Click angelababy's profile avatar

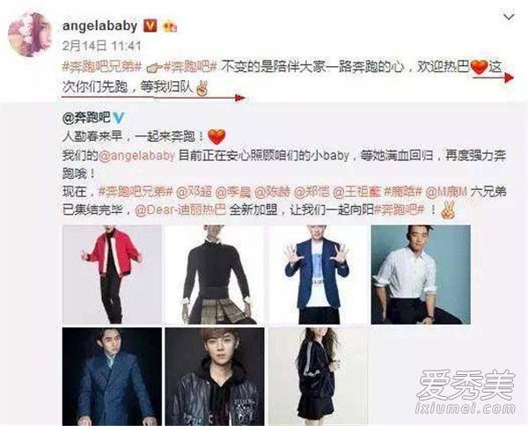[29, 34]
